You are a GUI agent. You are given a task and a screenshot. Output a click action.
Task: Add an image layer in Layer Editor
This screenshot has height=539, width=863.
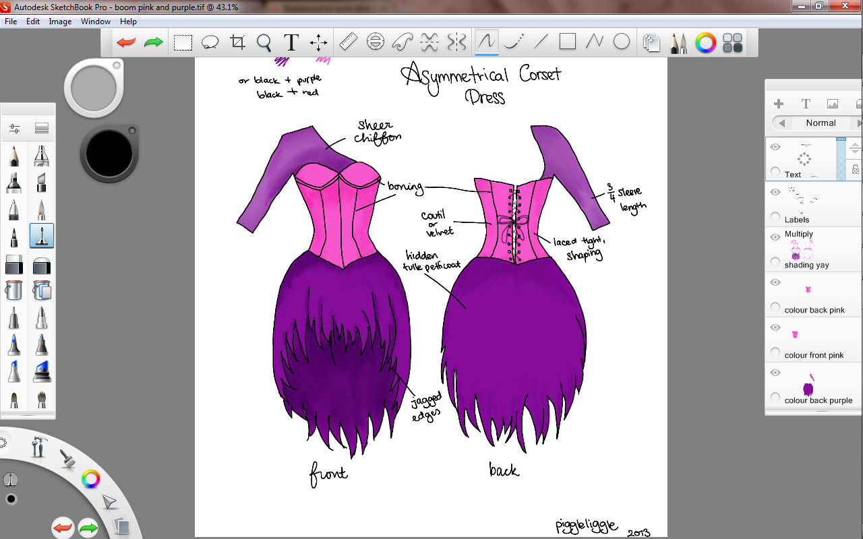[x=833, y=104]
